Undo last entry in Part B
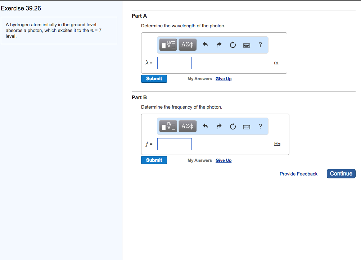Image resolution: width=361 pixels, height=260 pixels. coord(206,126)
